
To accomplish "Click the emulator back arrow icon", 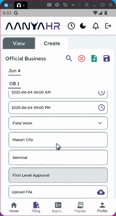I will coord(65,5).
